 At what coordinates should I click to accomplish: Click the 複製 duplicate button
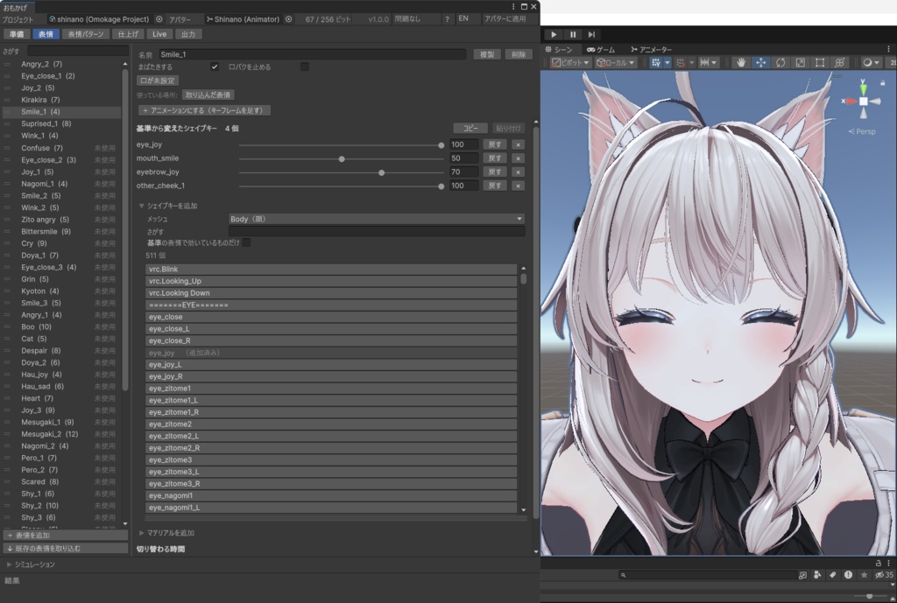pyautogui.click(x=487, y=54)
